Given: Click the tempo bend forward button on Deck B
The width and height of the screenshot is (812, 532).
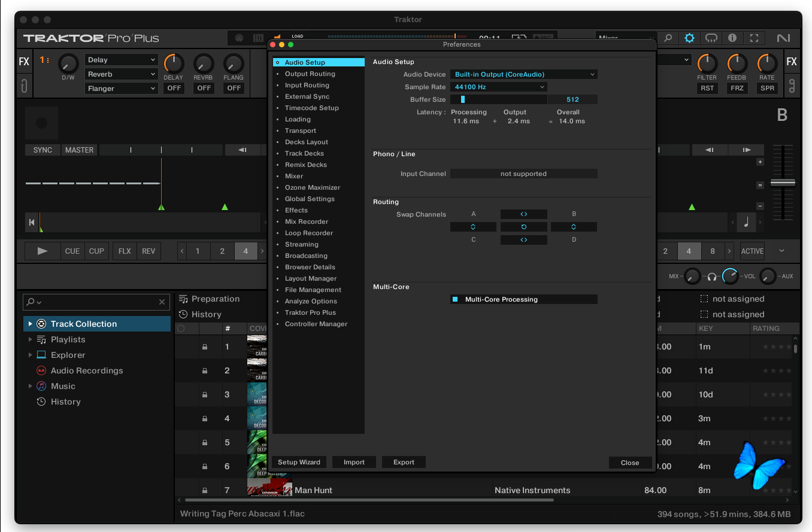Looking at the screenshot, I should tap(747, 150).
